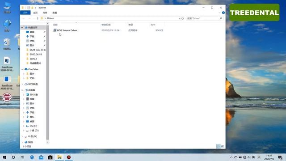The height and width of the screenshot is (161, 286).
Task: Open the 文件 (File) ribbon tab
Action: click(x=25, y=13)
